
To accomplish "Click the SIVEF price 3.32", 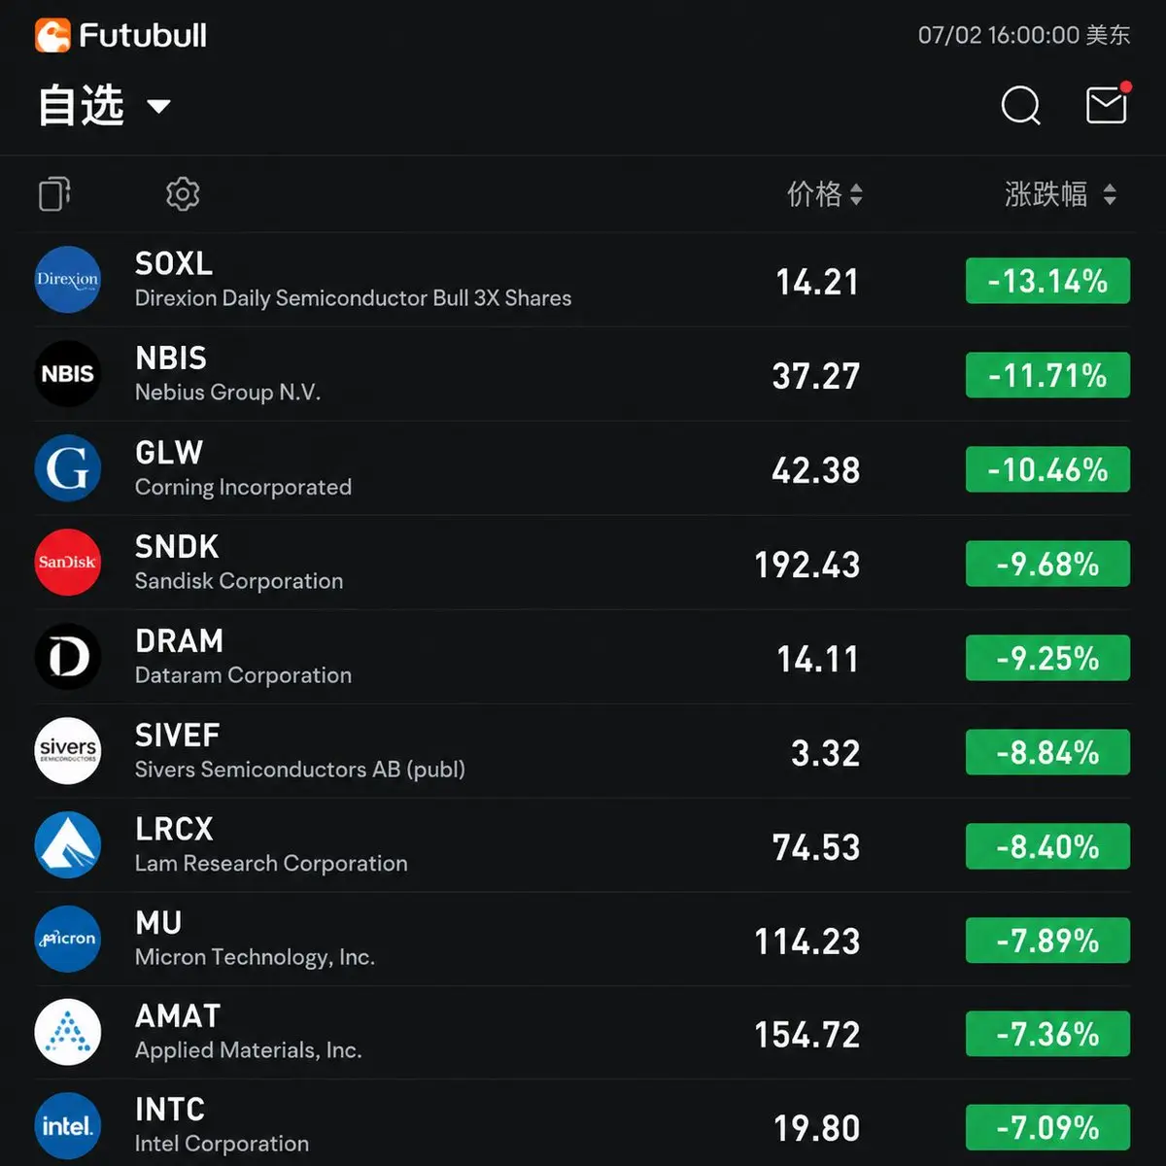I will click(825, 753).
